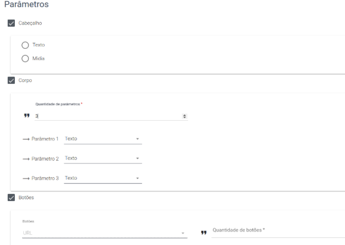Click the quote icon beside Quantidade de botões
Image resolution: width=345 pixels, height=245 pixels.
coord(204,233)
